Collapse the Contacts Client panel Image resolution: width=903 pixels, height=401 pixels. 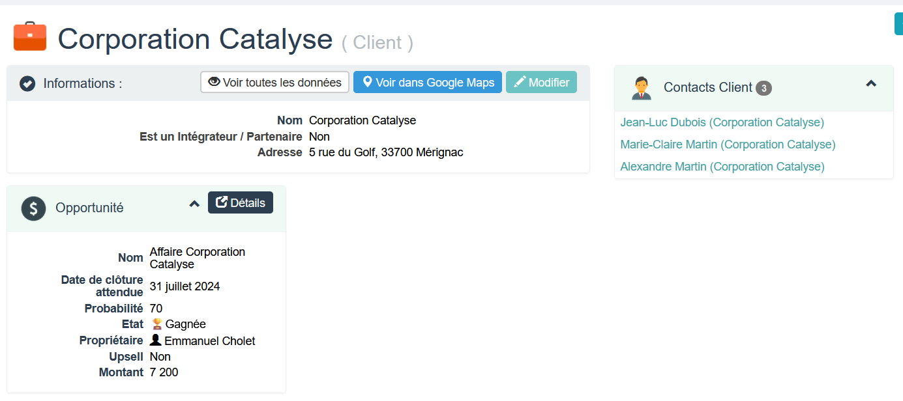pos(870,84)
